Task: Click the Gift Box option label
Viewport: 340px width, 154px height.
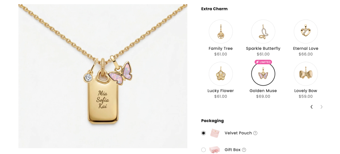Action: [232, 150]
